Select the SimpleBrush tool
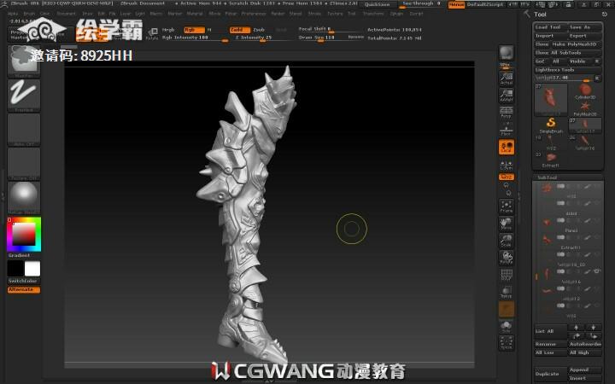615x384 pixels. coord(551,125)
